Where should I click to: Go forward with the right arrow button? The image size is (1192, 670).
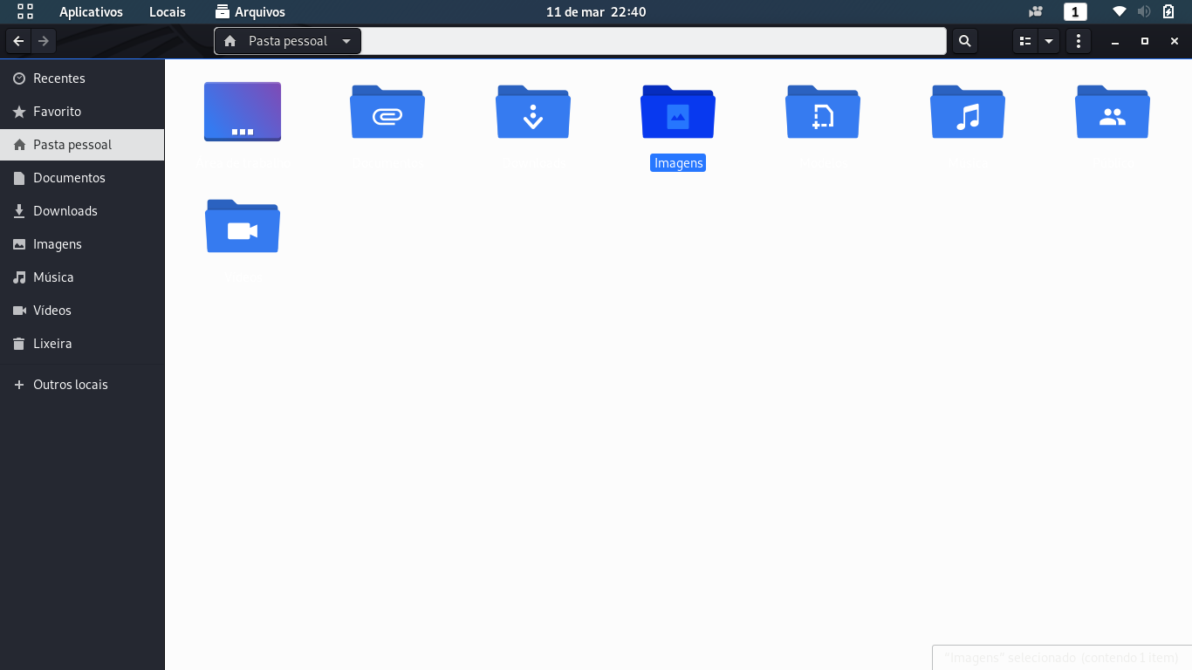coord(44,41)
